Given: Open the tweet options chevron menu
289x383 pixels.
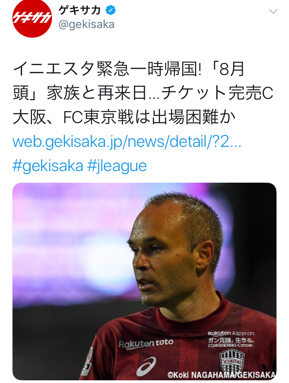Looking at the screenshot, I should (273, 11).
